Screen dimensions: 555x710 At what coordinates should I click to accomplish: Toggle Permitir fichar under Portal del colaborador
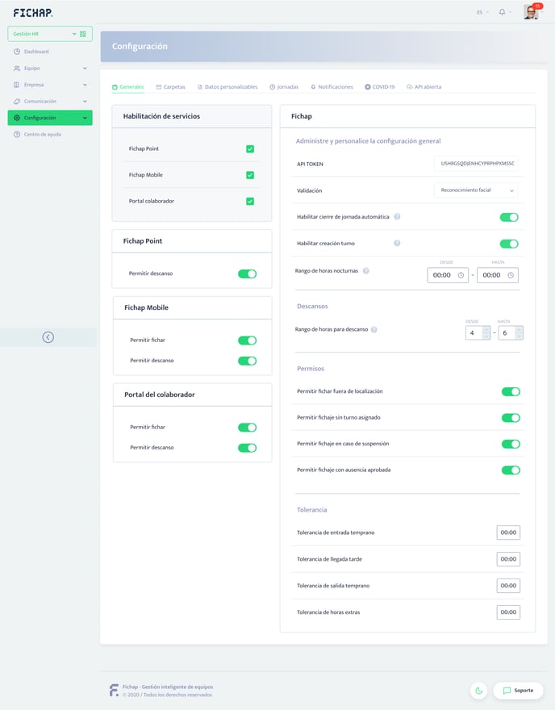(x=247, y=428)
